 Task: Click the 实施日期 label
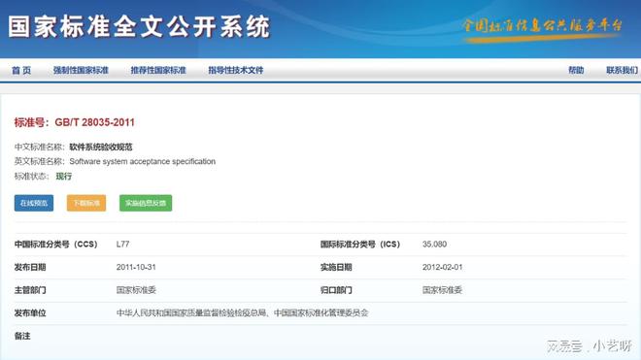pyautogui.click(x=336, y=267)
